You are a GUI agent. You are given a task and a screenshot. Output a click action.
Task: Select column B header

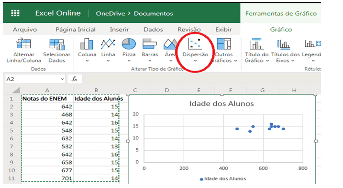point(96,90)
